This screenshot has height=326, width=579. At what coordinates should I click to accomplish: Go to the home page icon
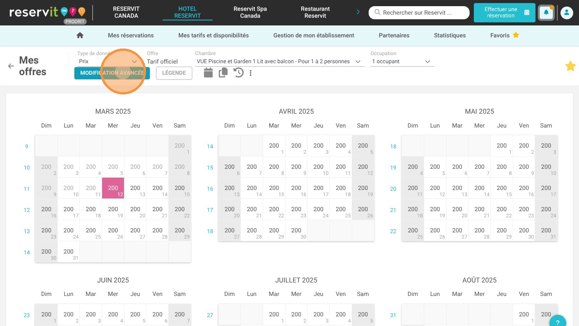[80, 35]
